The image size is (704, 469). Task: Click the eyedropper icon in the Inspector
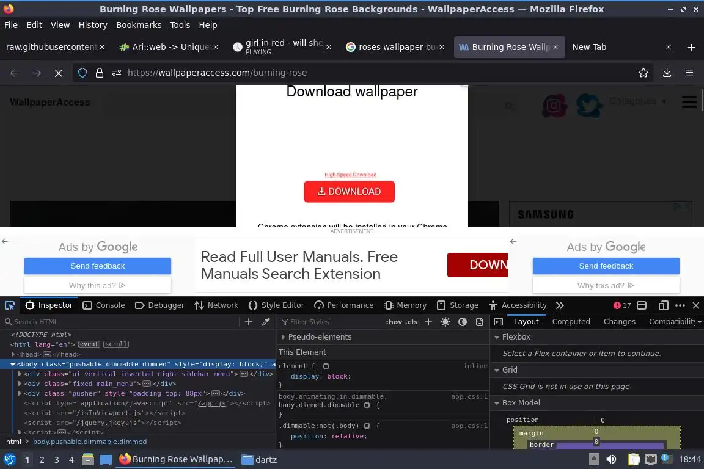coord(266,322)
